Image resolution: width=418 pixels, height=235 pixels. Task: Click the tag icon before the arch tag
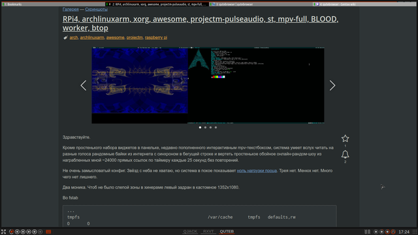(x=65, y=38)
